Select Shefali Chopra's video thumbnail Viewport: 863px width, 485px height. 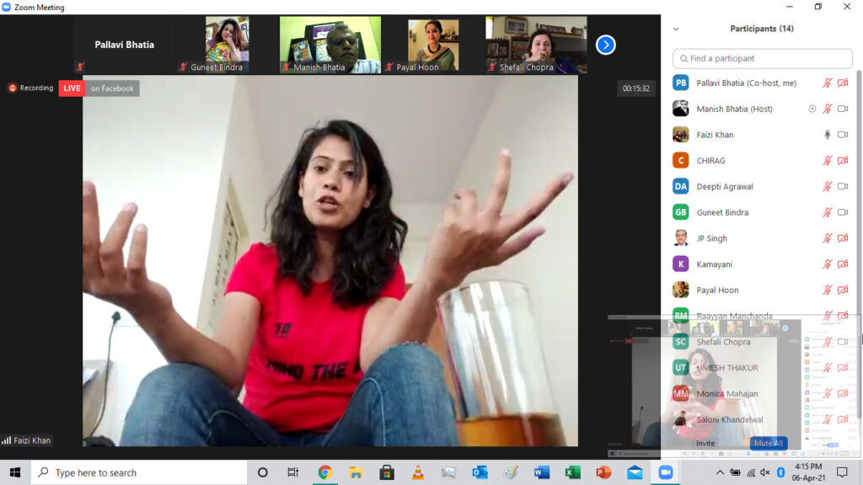(536, 45)
